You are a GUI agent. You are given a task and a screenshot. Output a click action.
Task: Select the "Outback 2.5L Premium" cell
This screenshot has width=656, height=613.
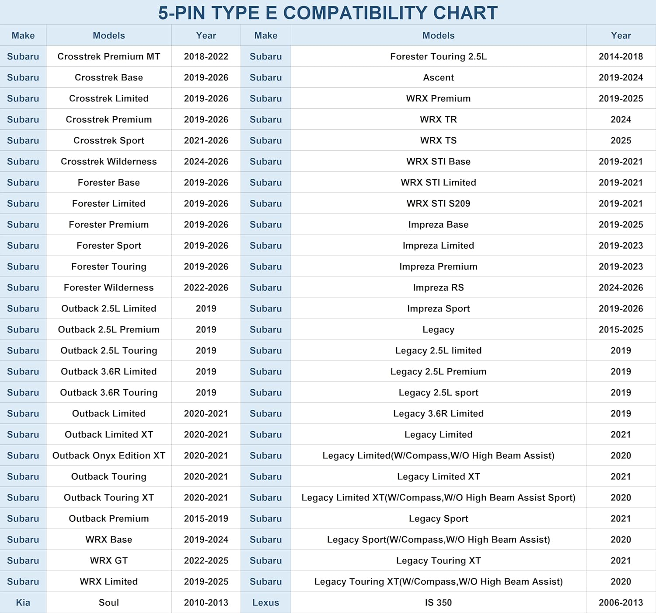click(109, 329)
